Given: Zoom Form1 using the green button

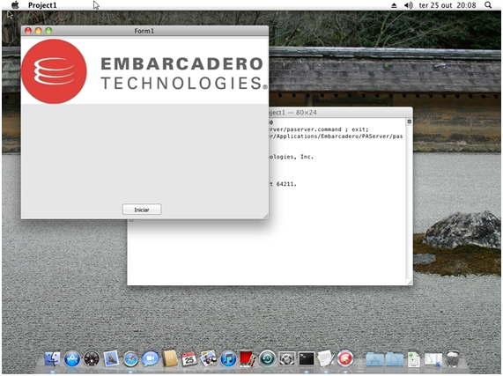Looking at the screenshot, I should pos(48,31).
